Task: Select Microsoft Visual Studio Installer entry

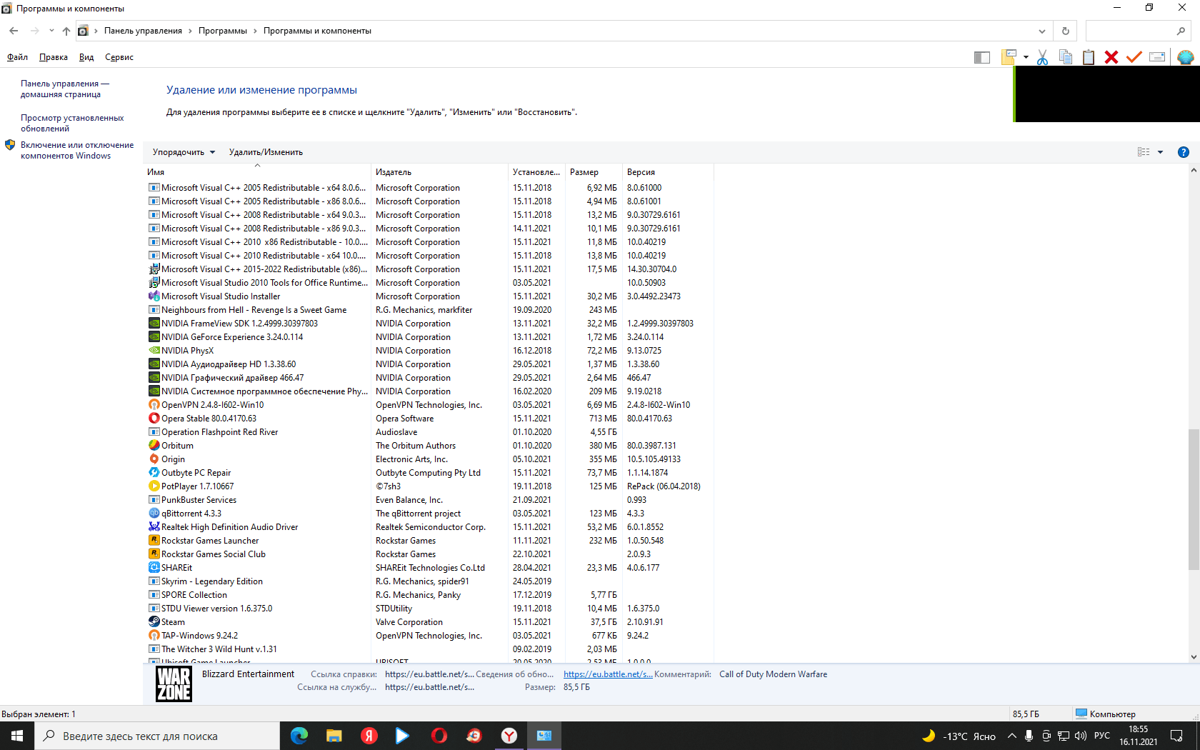Action: pyautogui.click(x=221, y=296)
